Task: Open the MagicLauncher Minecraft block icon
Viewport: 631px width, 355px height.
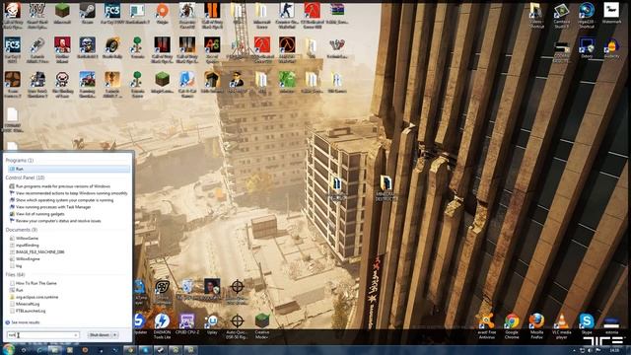Action: pos(162,82)
